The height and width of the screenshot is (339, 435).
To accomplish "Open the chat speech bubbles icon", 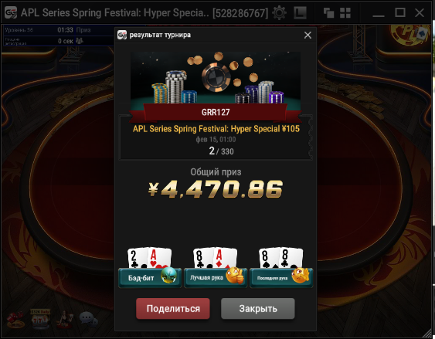I will tap(89, 320).
